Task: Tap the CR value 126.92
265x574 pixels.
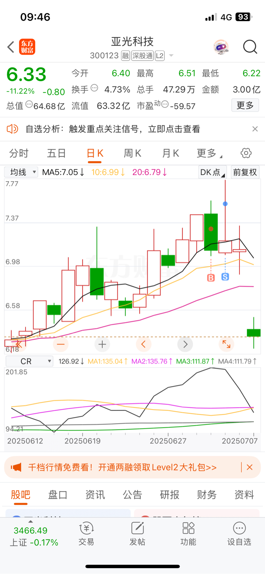Action: point(71,361)
